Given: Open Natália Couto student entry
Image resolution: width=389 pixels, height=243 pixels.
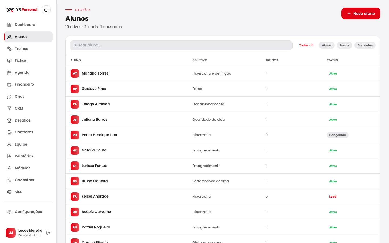Looking at the screenshot, I should click(223, 150).
